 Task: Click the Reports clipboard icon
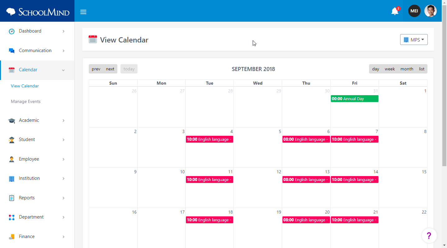click(x=12, y=198)
